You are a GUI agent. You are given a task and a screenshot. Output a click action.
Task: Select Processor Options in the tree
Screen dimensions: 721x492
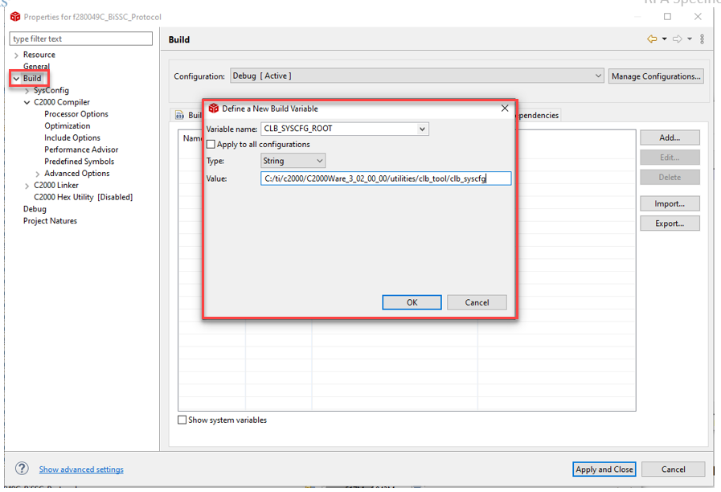[76, 114]
